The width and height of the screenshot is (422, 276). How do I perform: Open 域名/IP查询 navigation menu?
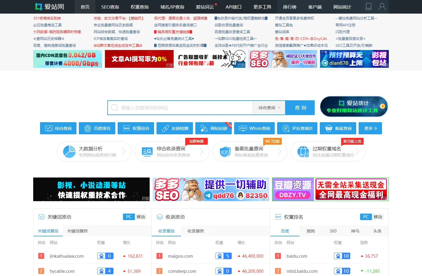click(172, 7)
